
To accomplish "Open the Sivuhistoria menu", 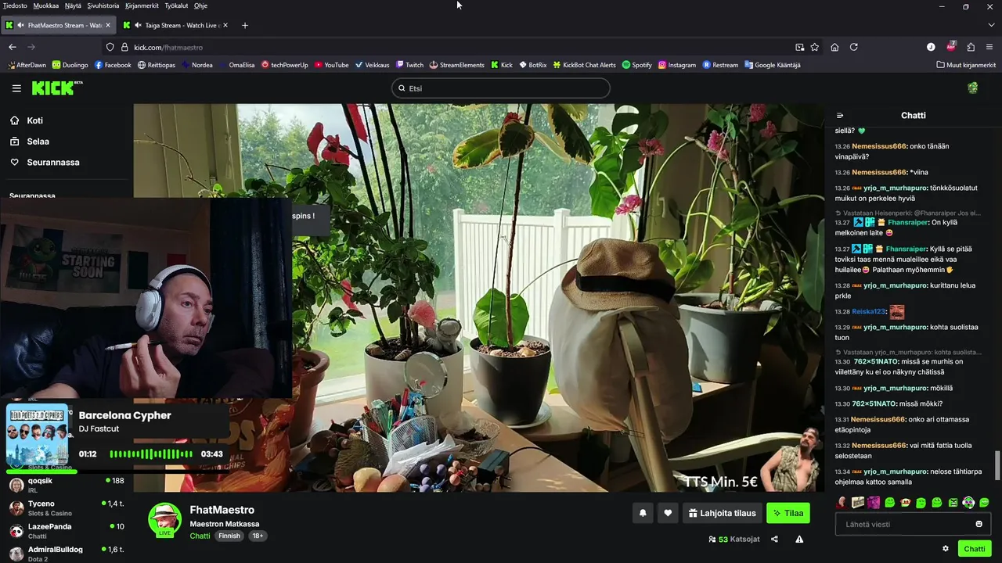I will tap(103, 5).
